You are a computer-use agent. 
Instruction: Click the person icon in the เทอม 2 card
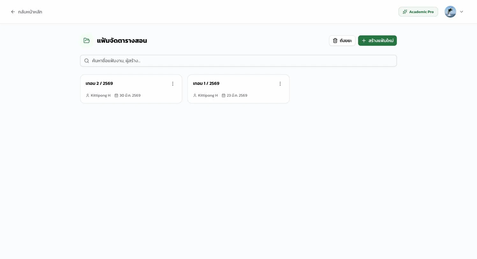(88, 95)
